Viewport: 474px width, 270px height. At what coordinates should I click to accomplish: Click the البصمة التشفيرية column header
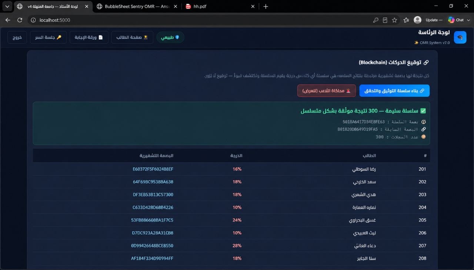[x=156, y=156]
